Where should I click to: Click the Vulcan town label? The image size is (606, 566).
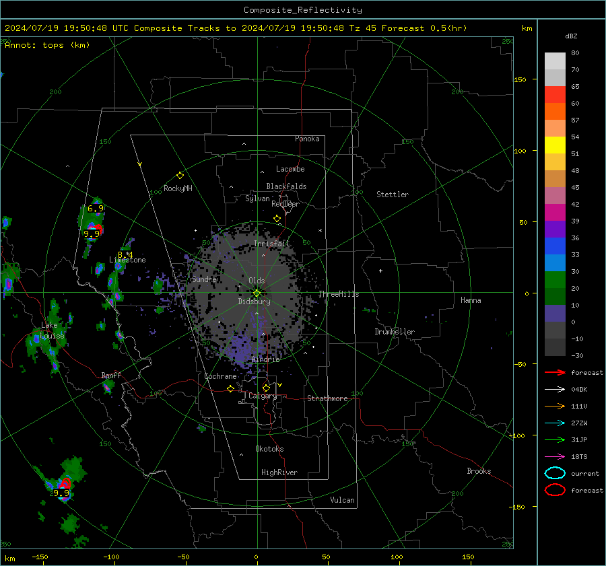coord(342,500)
